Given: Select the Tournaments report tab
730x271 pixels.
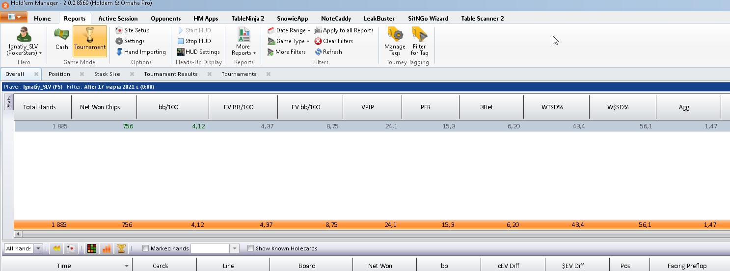Looking at the screenshot, I should pos(239,74).
